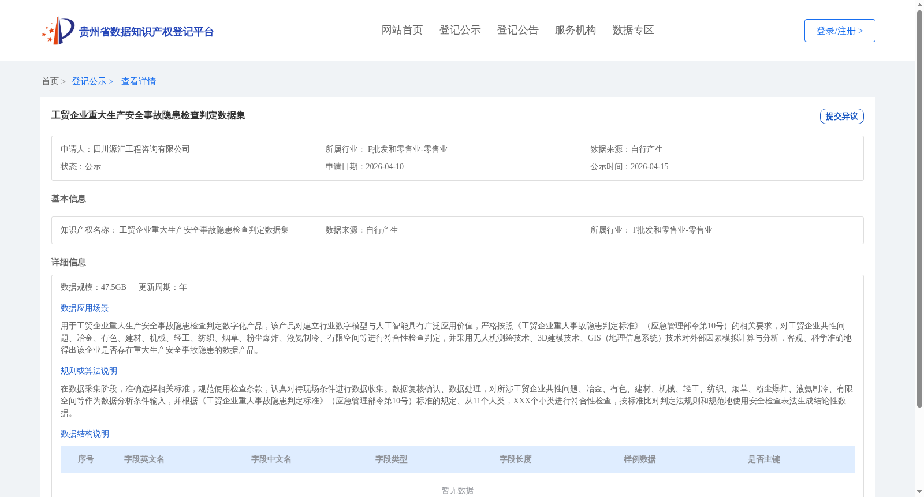Screen dimensions: 924x497
Task: Click the 公示时间：2026-04-15 text
Action: coord(629,166)
